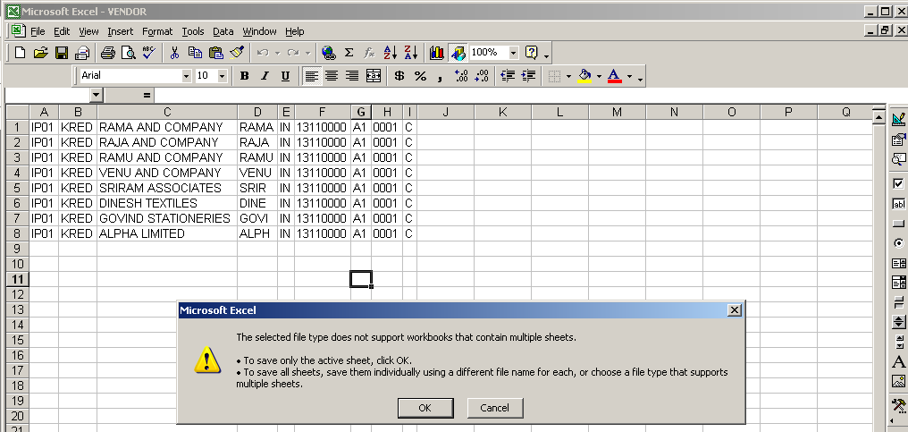908x432 pixels.
Task: Click OK to save only active sheet
Action: coord(425,407)
